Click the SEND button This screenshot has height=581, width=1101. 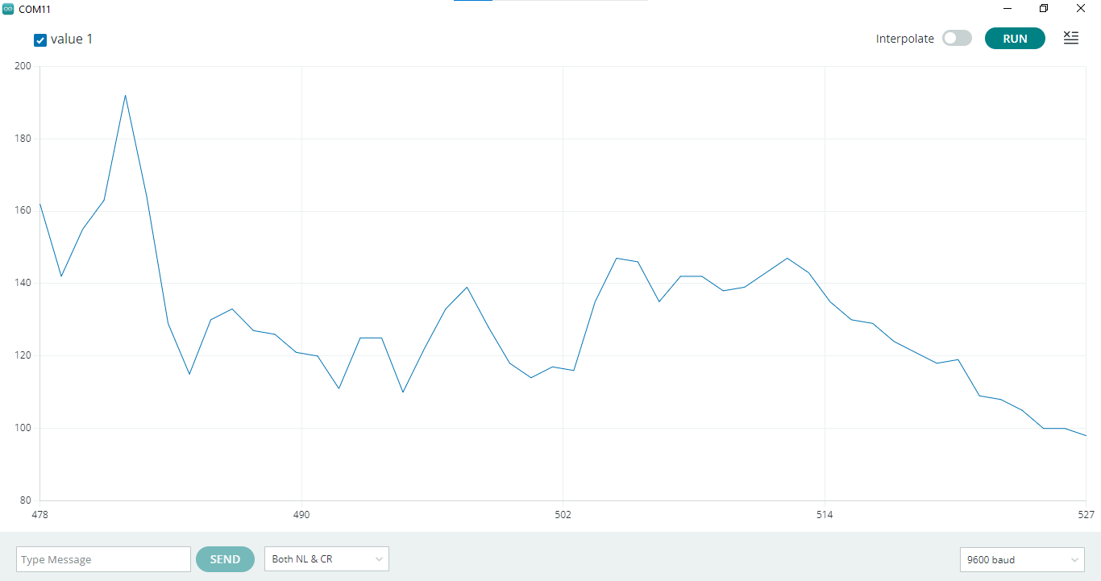(225, 559)
